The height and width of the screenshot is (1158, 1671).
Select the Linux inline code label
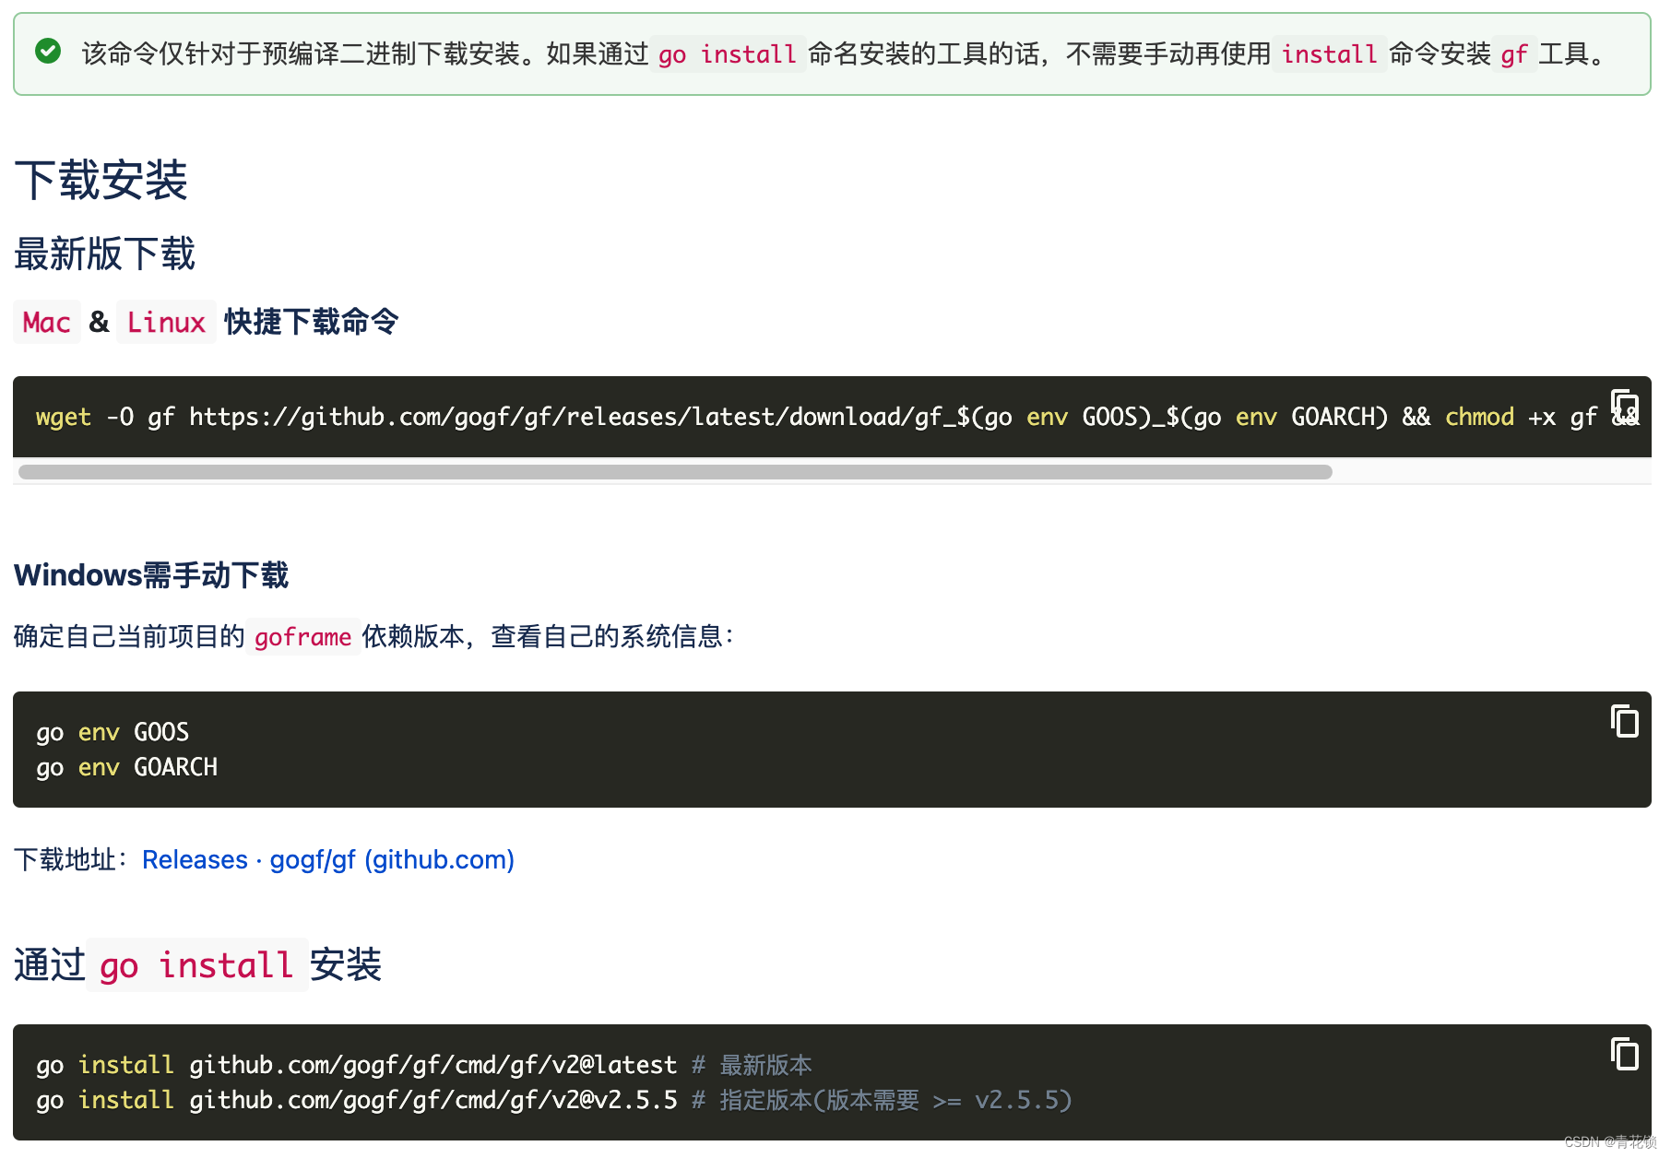point(166,322)
